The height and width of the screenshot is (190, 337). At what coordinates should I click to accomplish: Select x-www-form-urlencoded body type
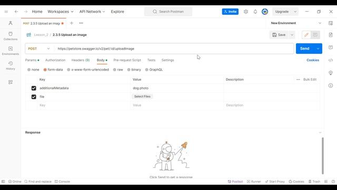point(68,70)
